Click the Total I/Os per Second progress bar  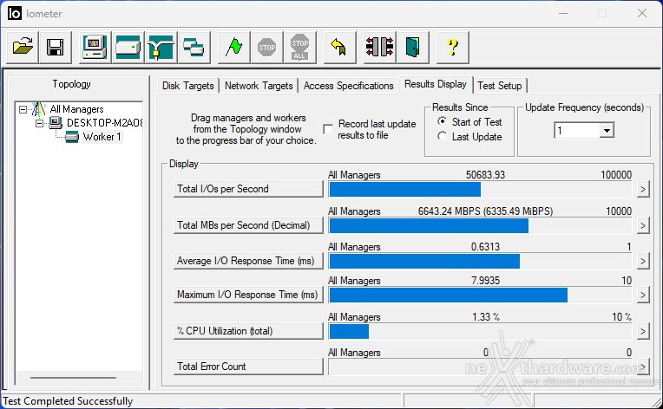pos(480,190)
